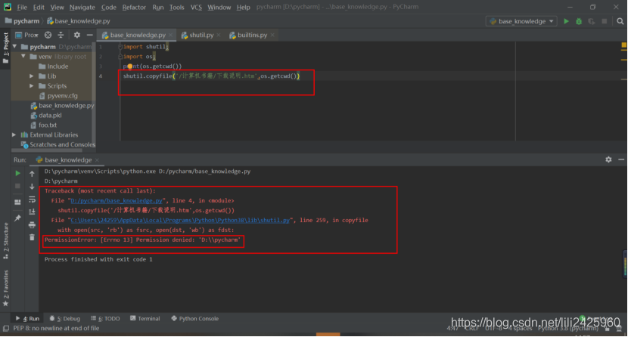Pin the Run tab with pin icon
The width and height of the screenshot is (628, 337).
[x=17, y=218]
